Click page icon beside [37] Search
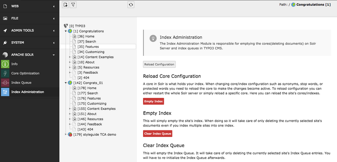The image size is (337, 162). (74, 42)
